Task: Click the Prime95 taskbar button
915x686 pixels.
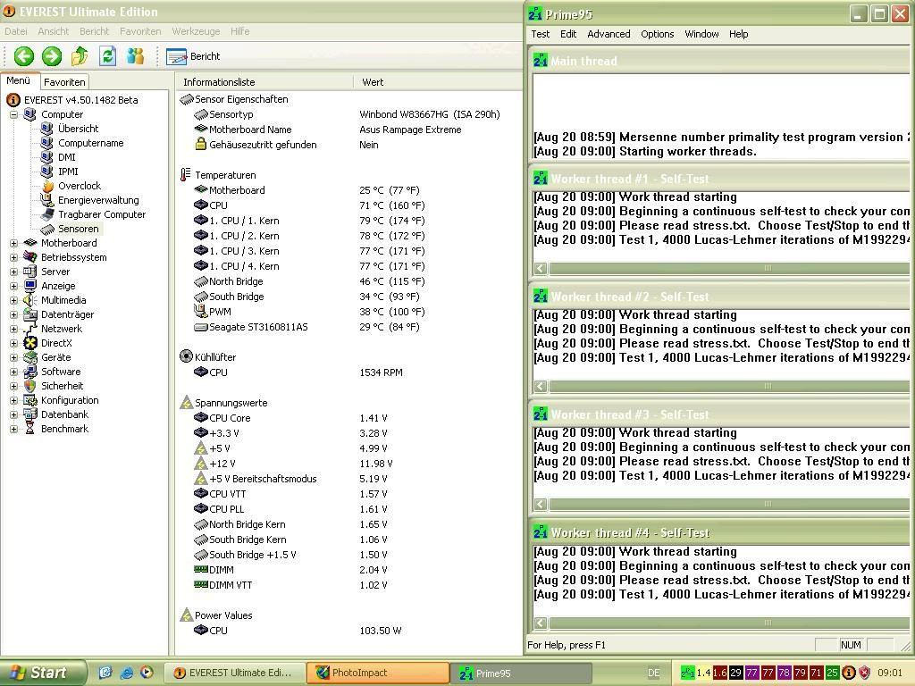Action: pos(521,673)
